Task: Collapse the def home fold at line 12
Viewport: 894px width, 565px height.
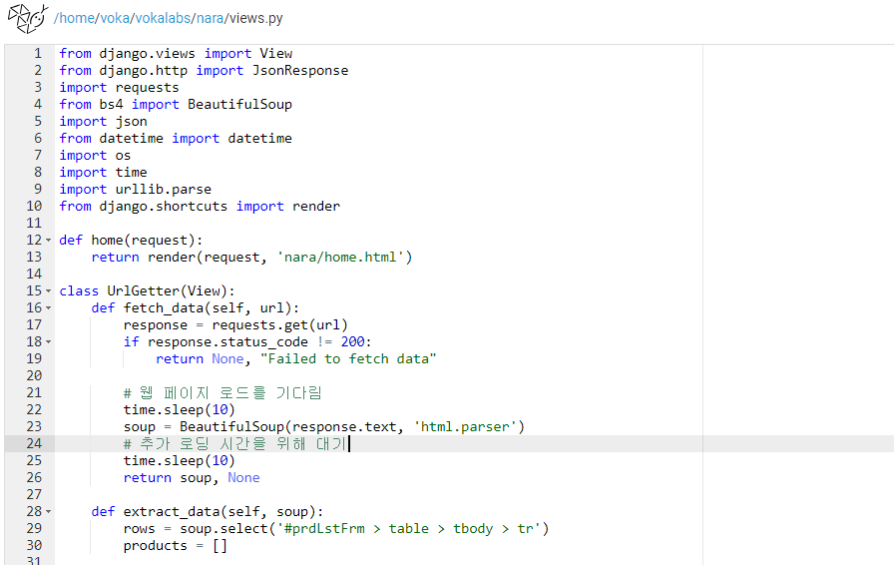Action: click(x=49, y=241)
